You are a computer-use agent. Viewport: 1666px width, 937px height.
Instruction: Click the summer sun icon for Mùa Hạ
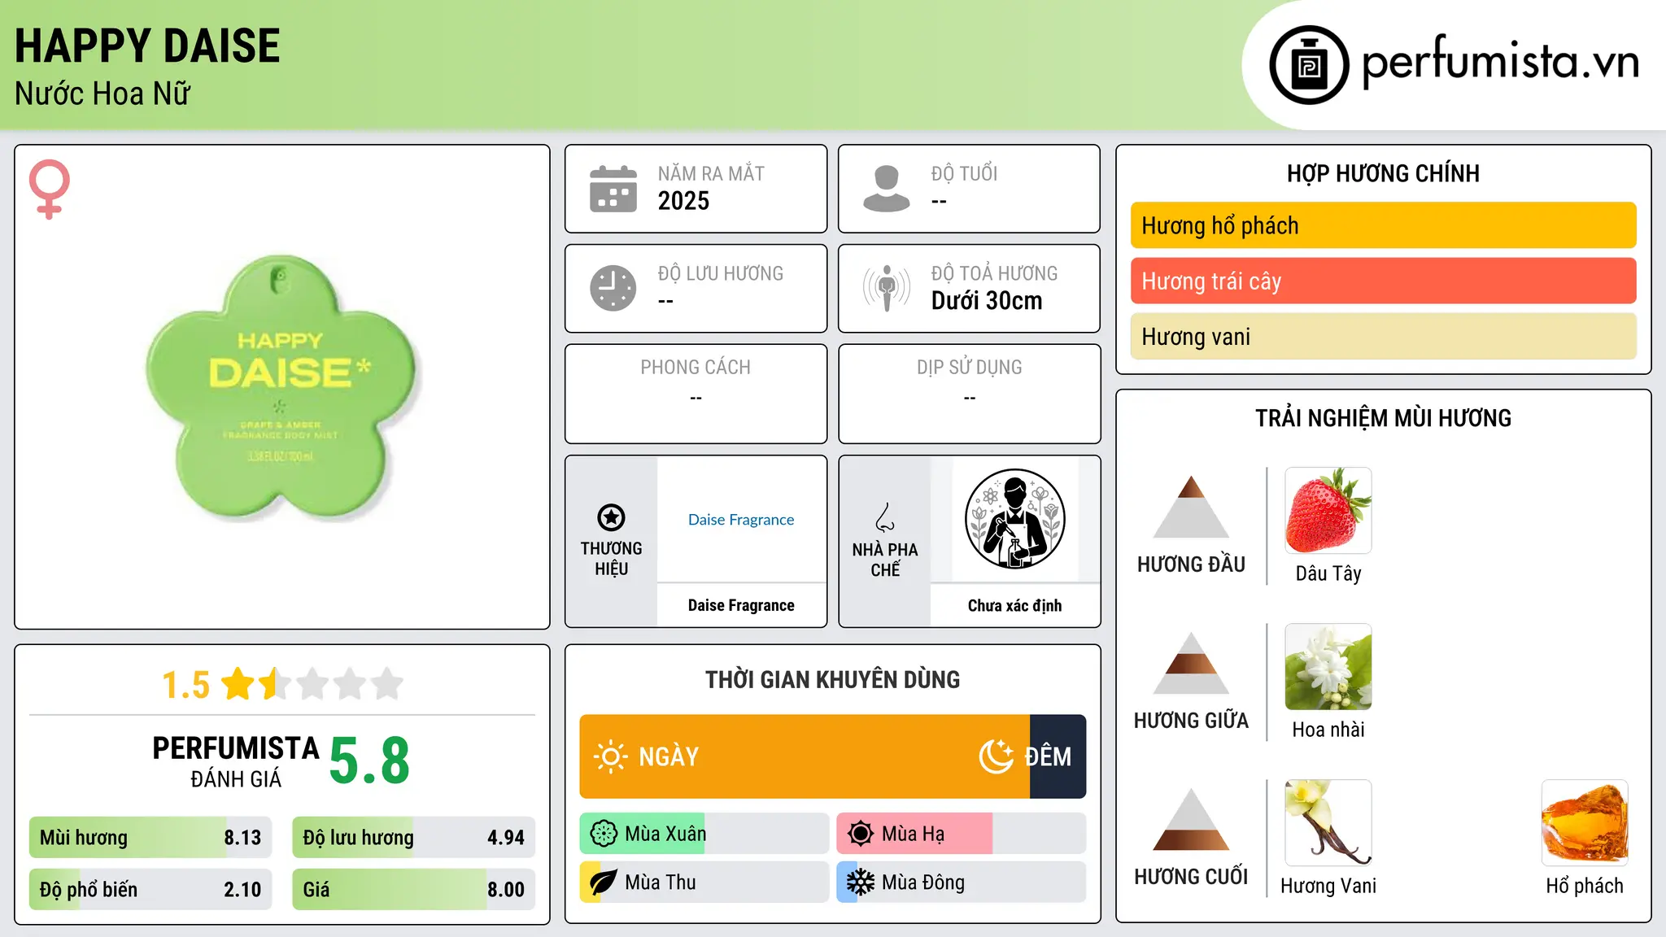point(861,834)
